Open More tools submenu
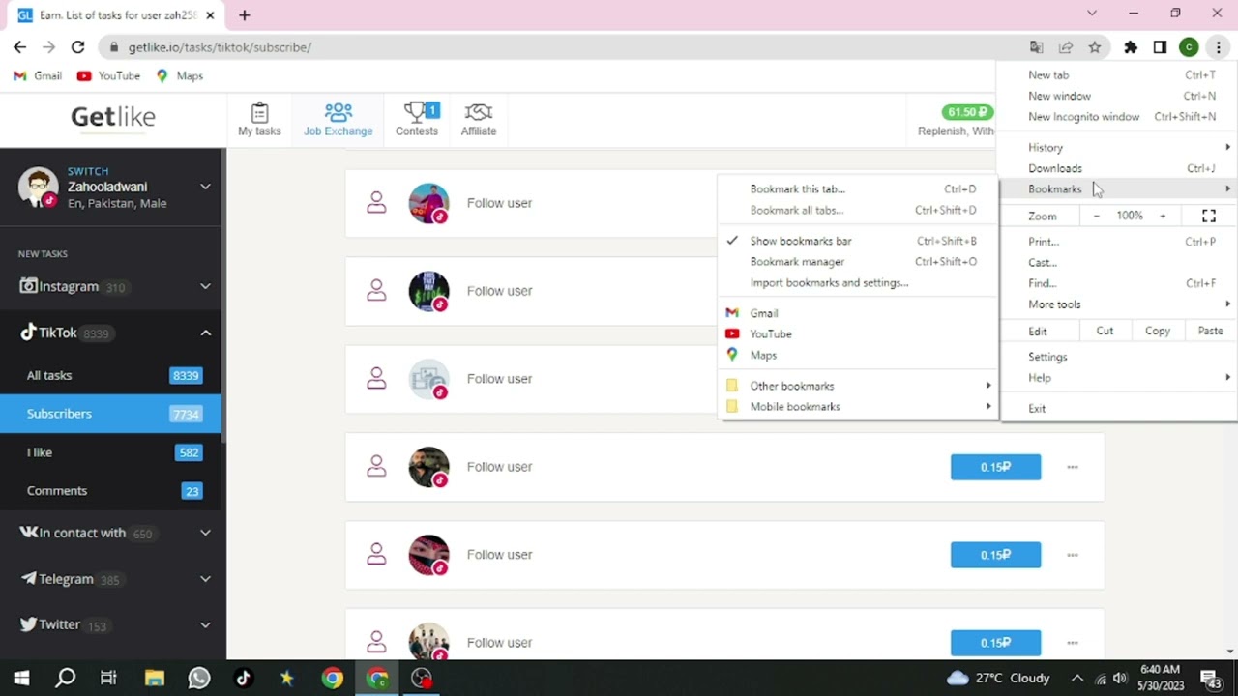This screenshot has width=1238, height=696. pyautogui.click(x=1119, y=304)
